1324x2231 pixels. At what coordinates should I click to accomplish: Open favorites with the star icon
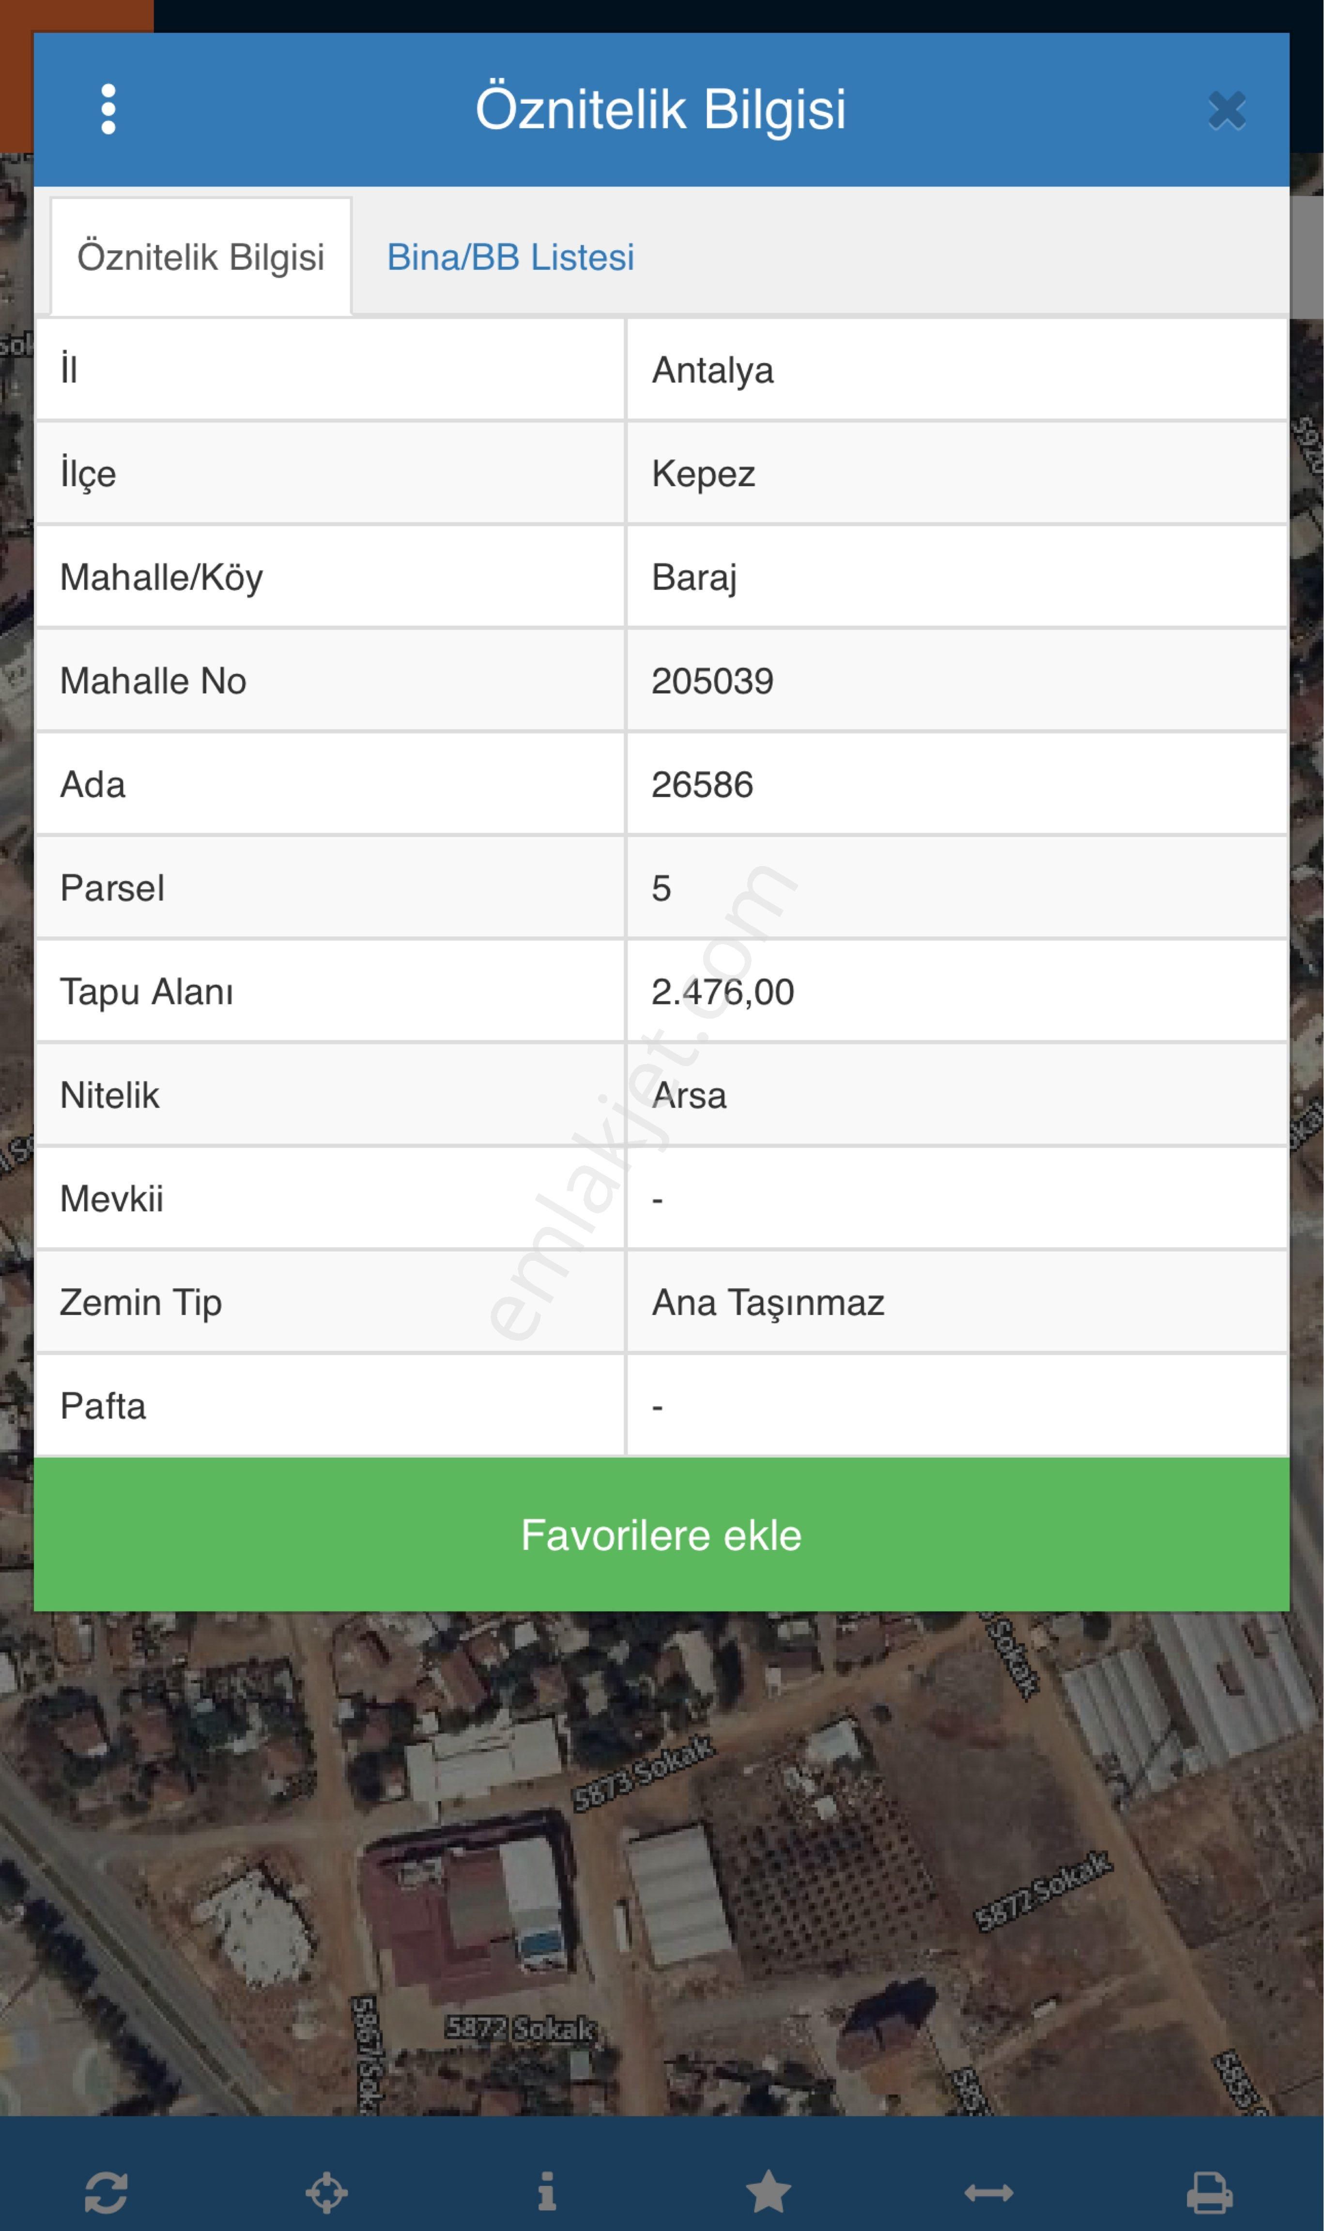click(x=768, y=2192)
